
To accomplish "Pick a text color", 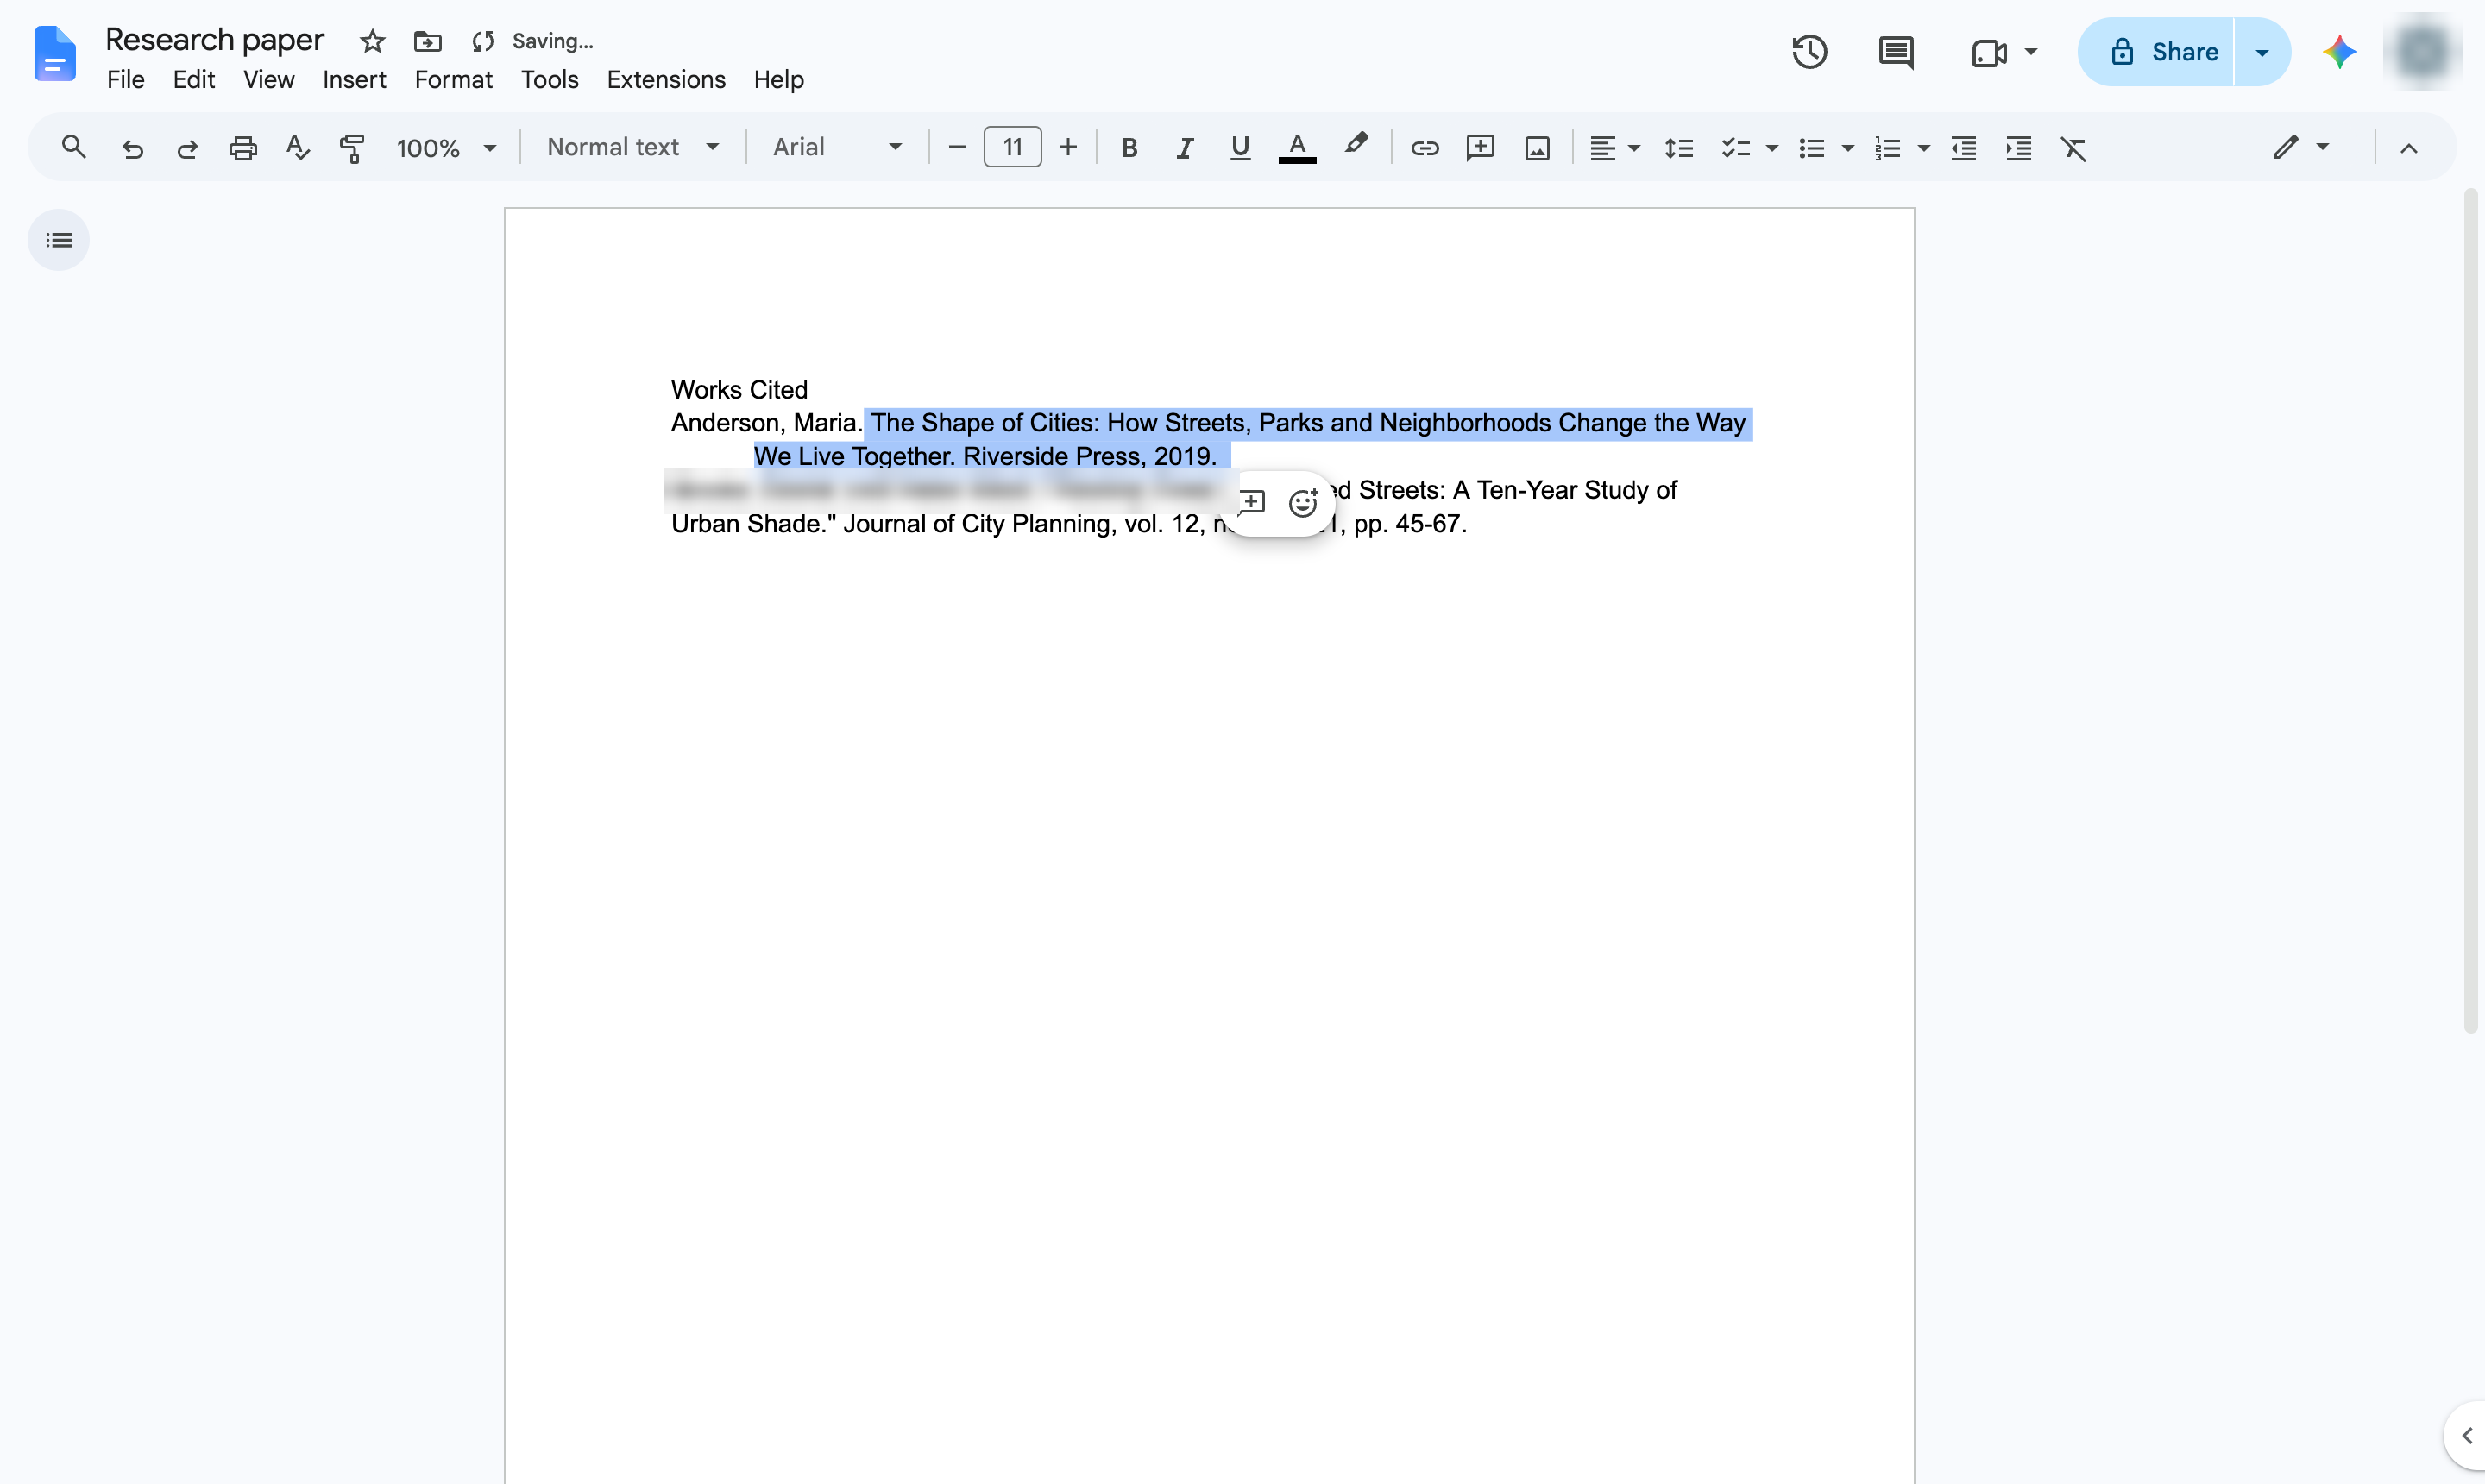I will tap(1297, 148).
